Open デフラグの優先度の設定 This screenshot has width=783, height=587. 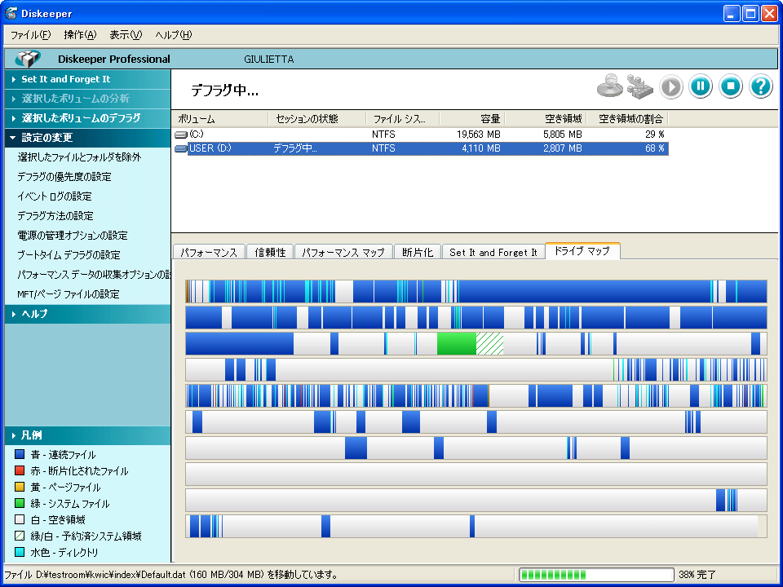[64, 177]
